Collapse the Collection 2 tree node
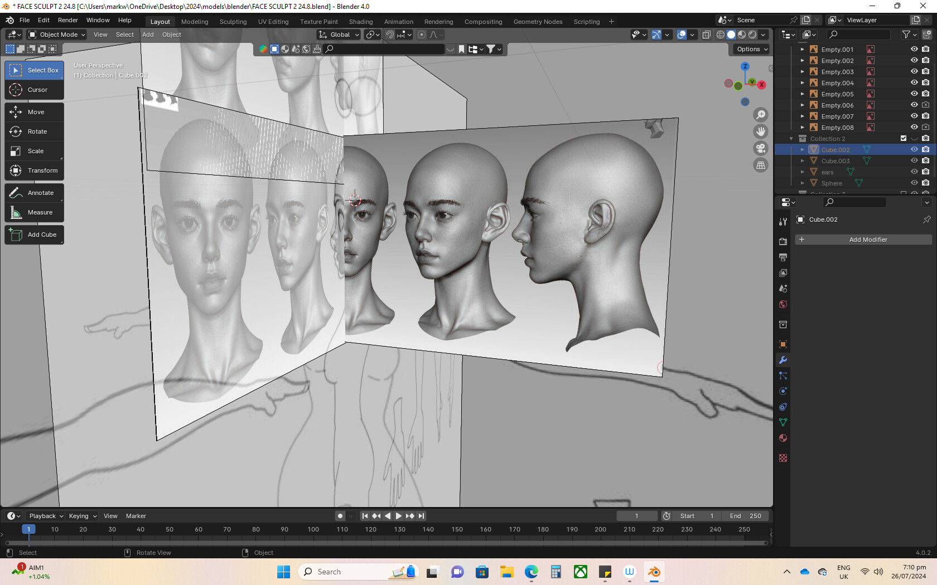 coord(791,139)
